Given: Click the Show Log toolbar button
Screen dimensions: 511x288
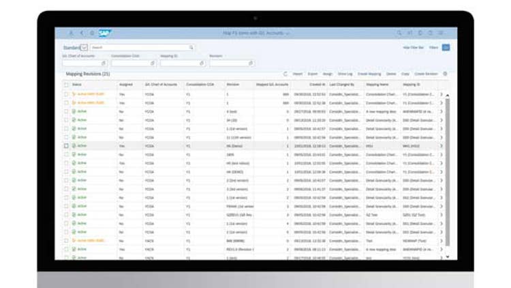Looking at the screenshot, I should pos(345,74).
